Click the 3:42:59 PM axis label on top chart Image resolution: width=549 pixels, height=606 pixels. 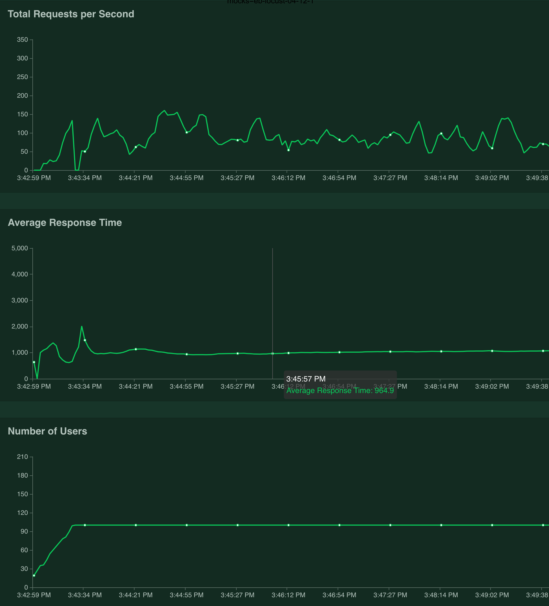(x=34, y=178)
